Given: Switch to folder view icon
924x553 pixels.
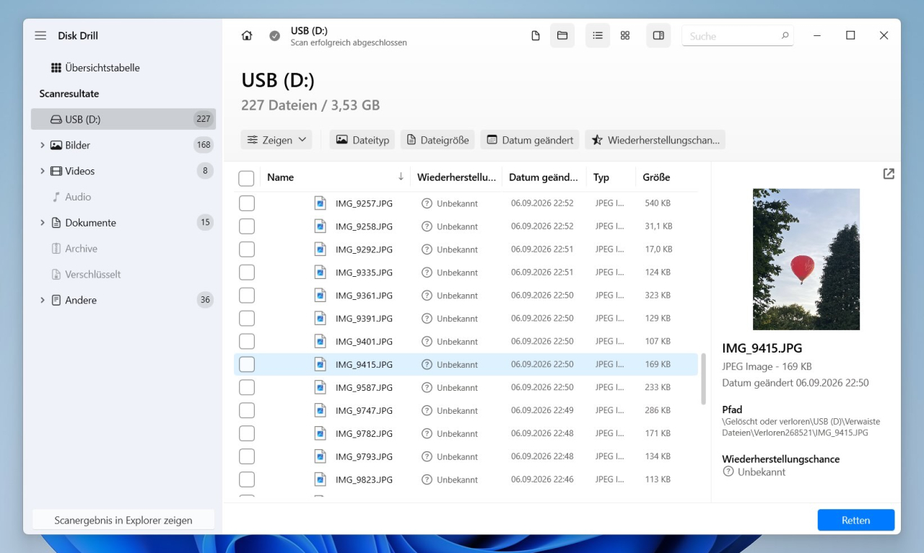Looking at the screenshot, I should [562, 35].
